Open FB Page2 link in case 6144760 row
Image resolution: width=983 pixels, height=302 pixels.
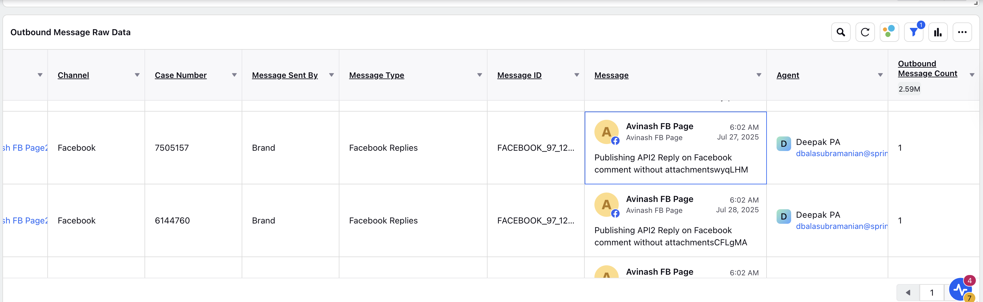coord(25,221)
